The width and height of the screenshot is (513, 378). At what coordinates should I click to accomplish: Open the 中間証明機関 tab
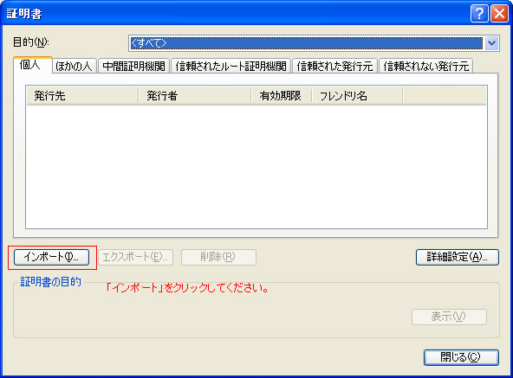coord(133,66)
